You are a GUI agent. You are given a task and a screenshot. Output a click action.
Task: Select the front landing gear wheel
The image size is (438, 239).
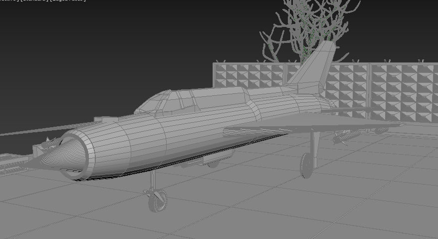[x=158, y=201]
